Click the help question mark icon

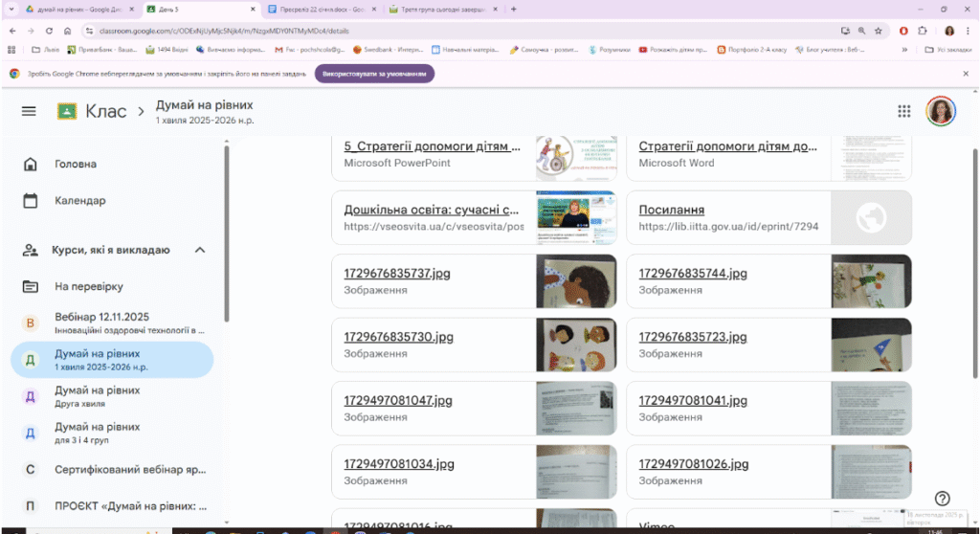point(942,499)
